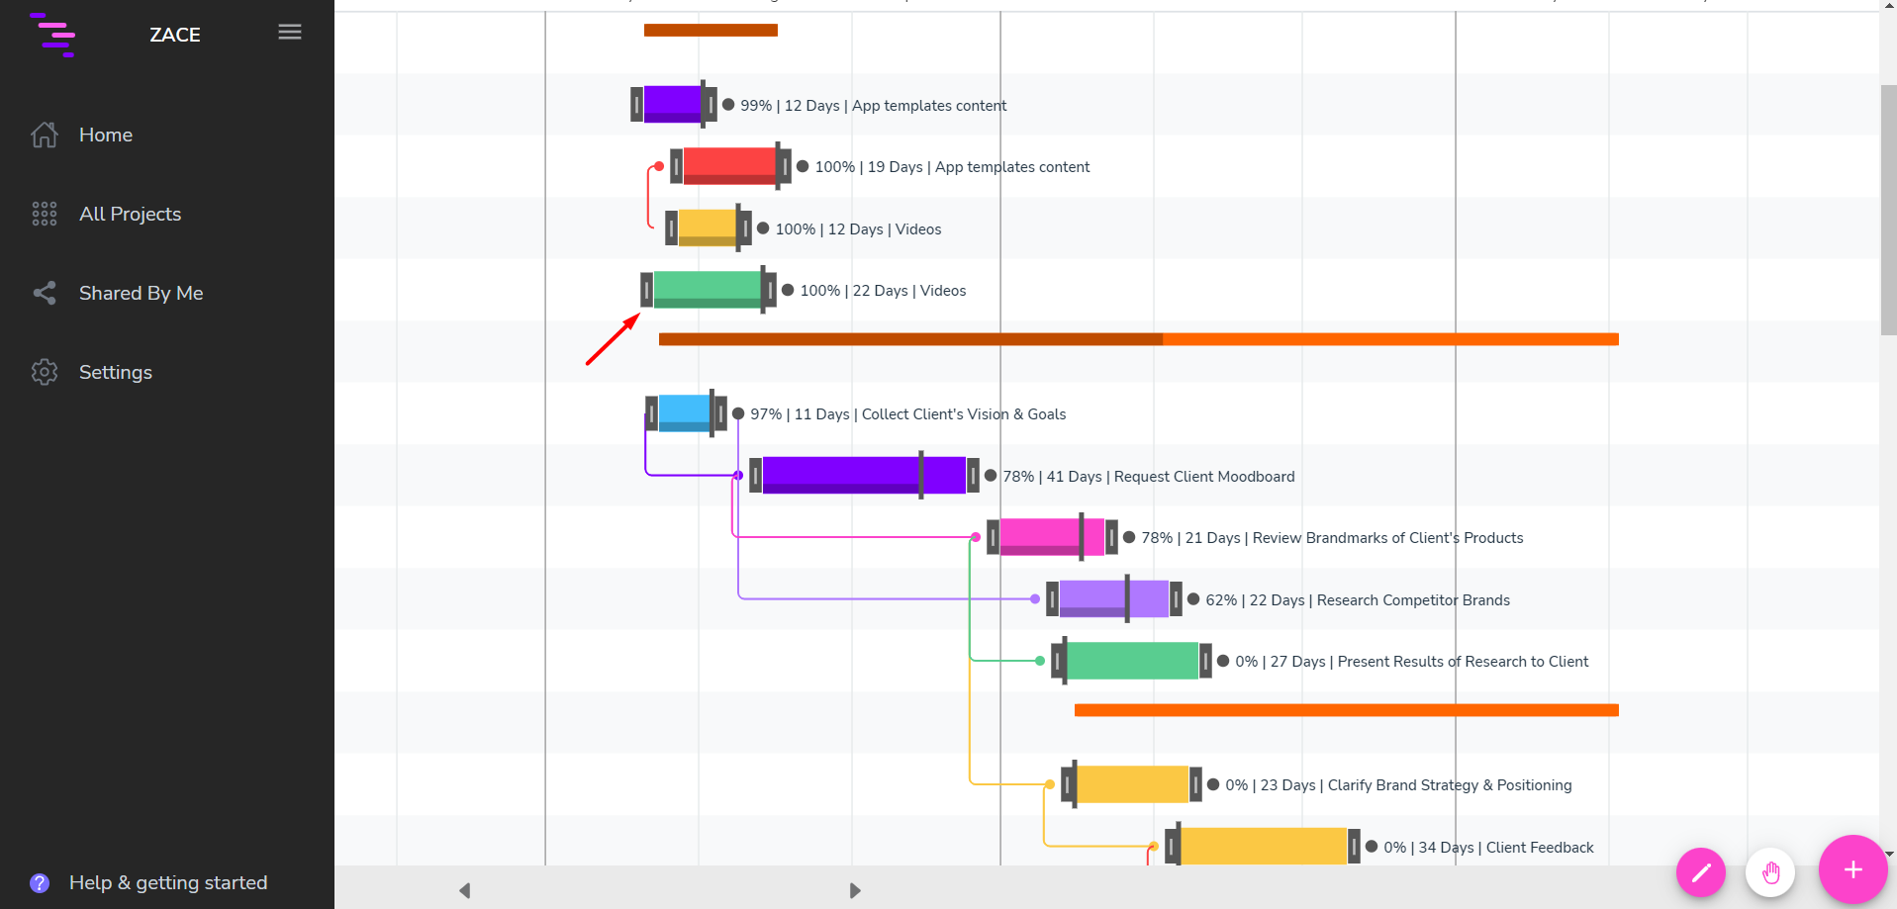This screenshot has width=1897, height=909.
Task: Click the green Present Results task bar
Action: pyautogui.click(x=1132, y=661)
